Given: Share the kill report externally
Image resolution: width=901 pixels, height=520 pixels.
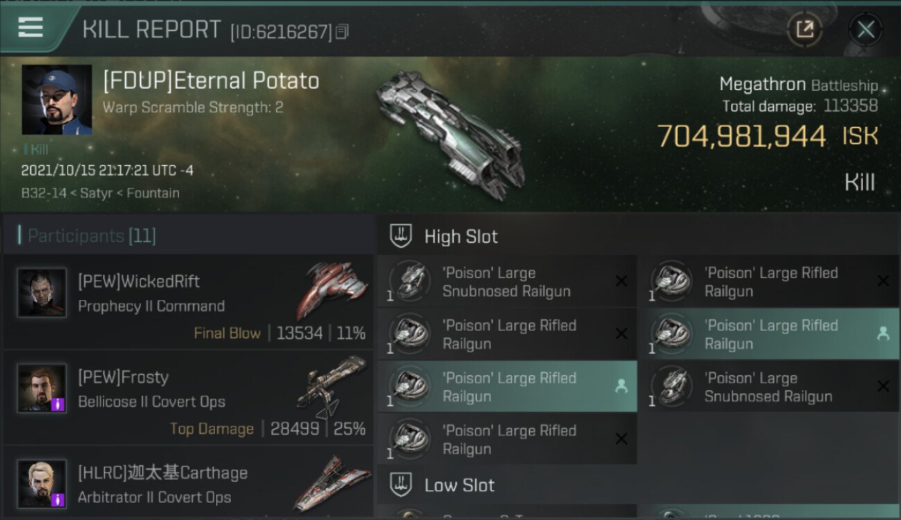Looking at the screenshot, I should point(805,29).
